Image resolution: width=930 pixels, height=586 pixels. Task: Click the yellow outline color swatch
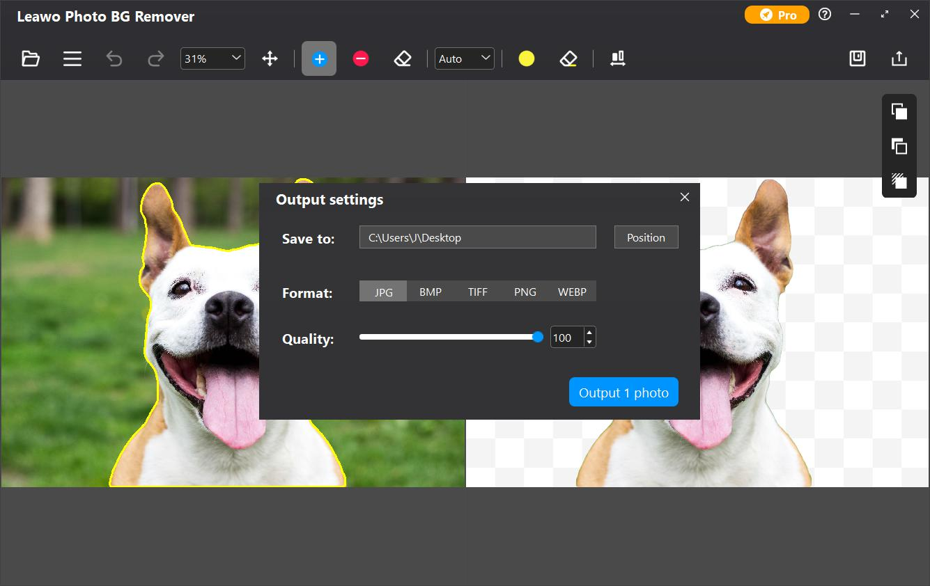coord(527,59)
